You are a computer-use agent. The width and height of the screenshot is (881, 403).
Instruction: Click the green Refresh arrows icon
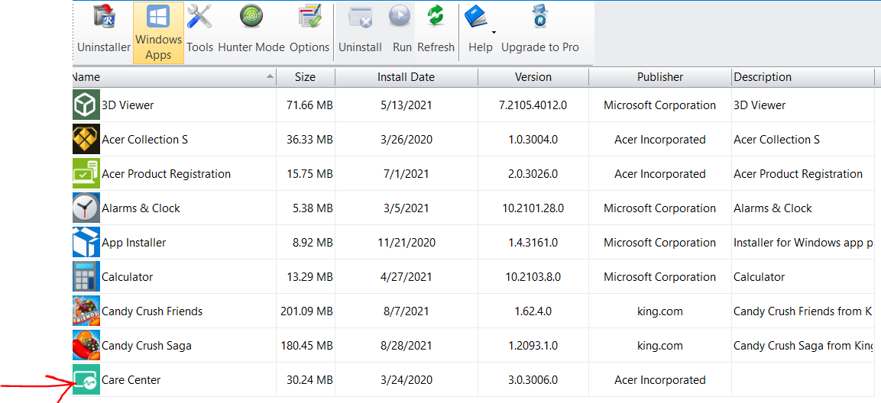(x=436, y=16)
